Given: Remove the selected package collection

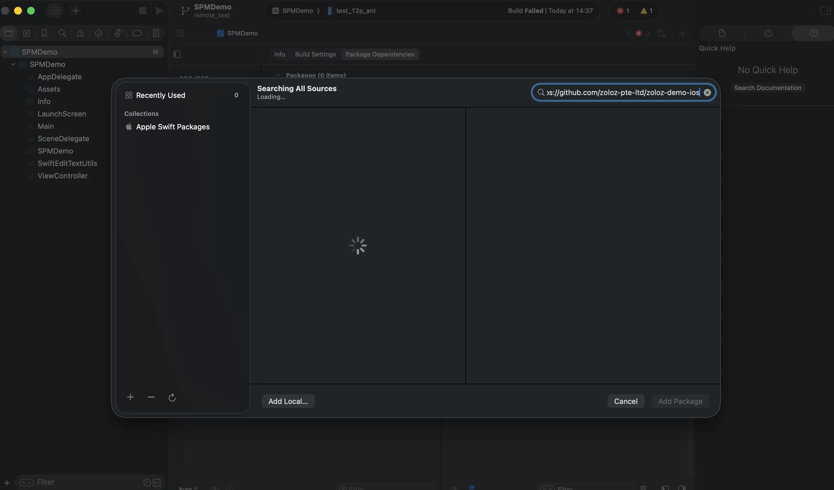Looking at the screenshot, I should click(x=151, y=397).
